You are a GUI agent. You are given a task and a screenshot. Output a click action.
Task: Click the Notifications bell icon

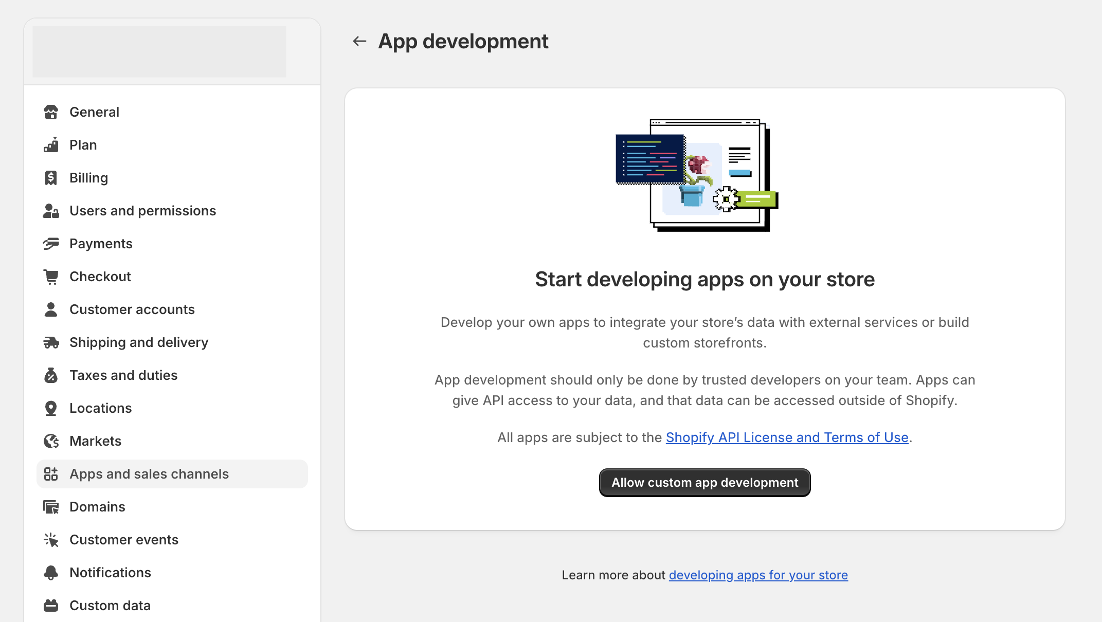pyautogui.click(x=51, y=573)
